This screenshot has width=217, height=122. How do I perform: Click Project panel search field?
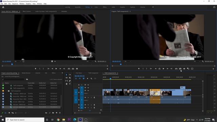(13, 79)
